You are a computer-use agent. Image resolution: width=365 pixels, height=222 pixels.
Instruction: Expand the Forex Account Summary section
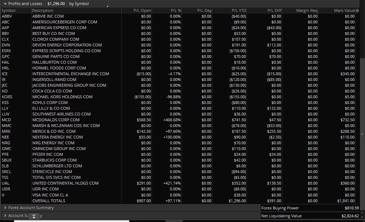pyautogui.click(x=5, y=208)
